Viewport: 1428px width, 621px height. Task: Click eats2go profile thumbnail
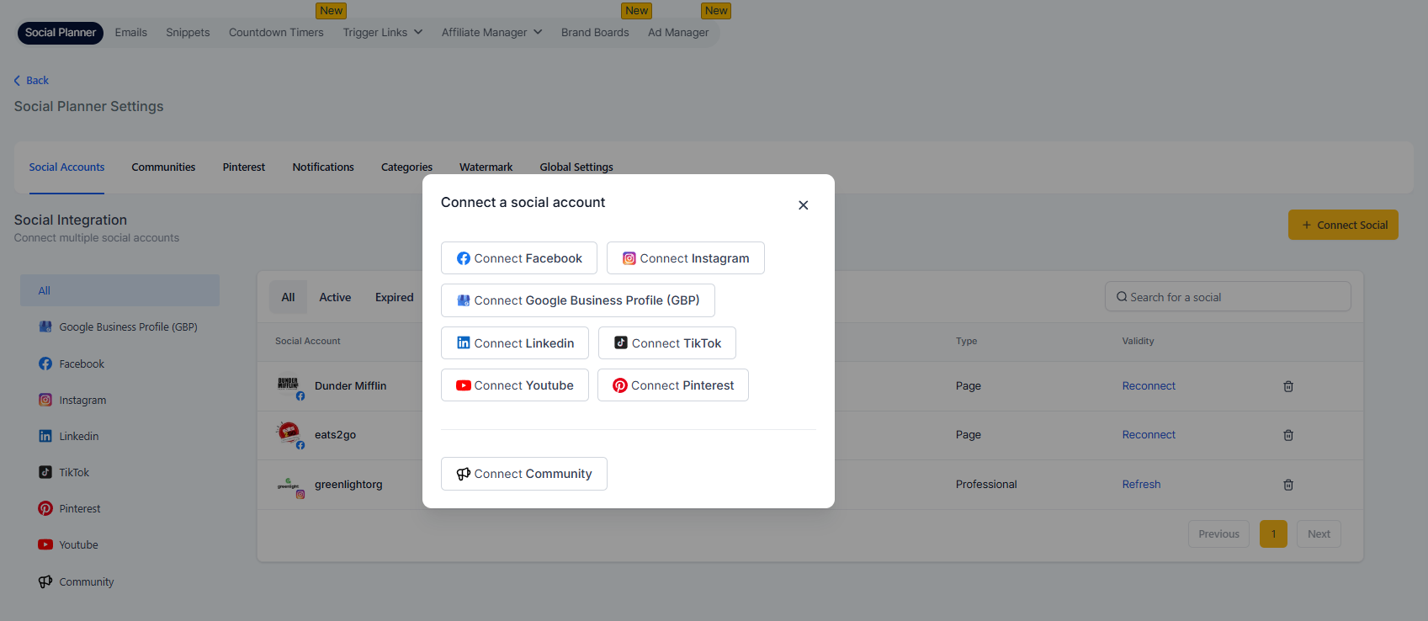[x=289, y=434]
